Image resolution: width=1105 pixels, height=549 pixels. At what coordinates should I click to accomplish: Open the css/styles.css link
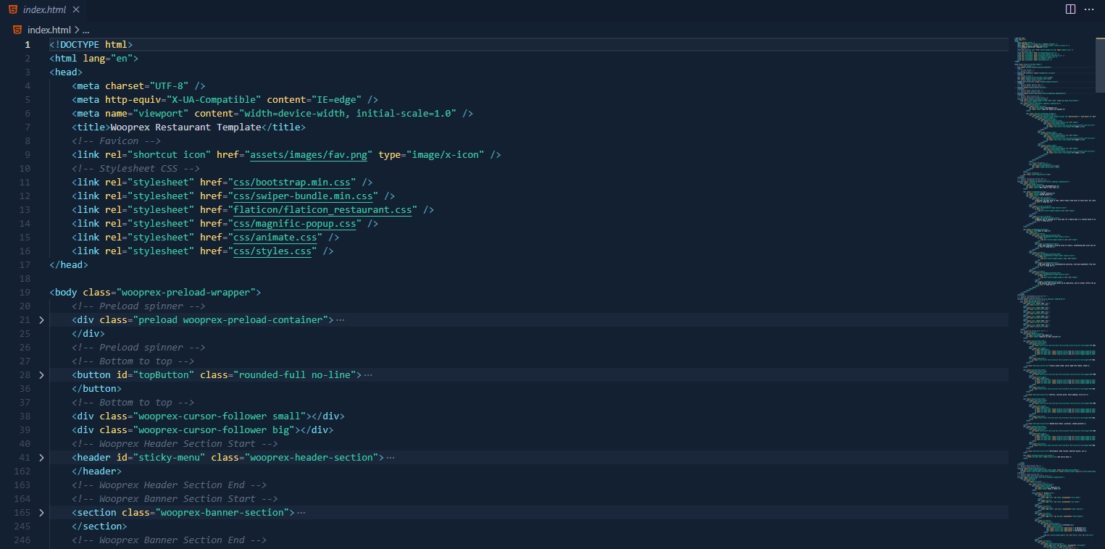click(272, 251)
